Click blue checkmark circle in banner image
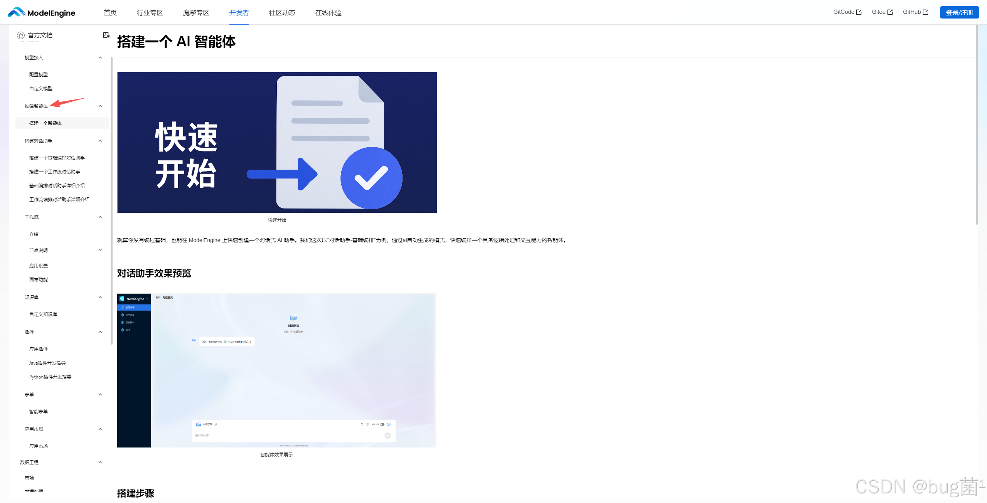 point(371,178)
